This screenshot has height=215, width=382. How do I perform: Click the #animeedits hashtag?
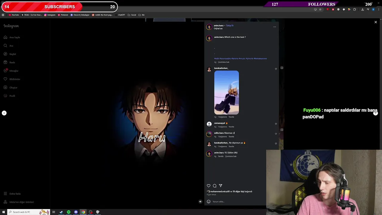coord(225,59)
